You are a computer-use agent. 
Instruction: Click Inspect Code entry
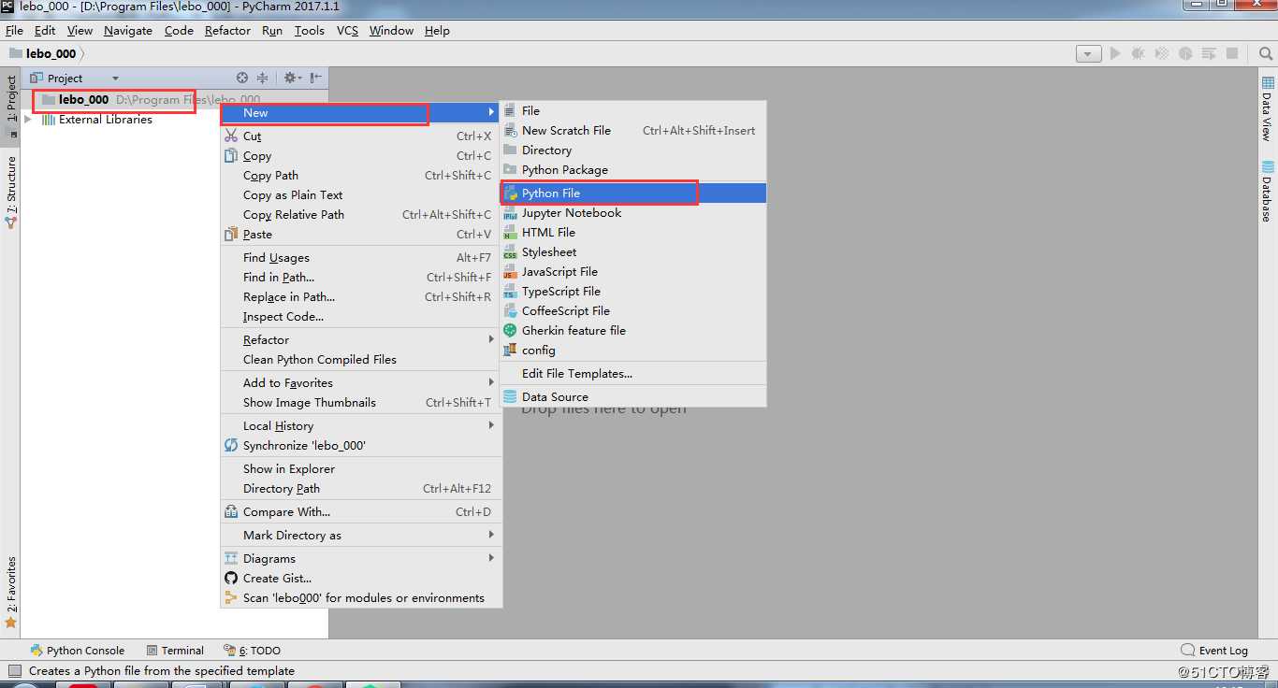pos(360,316)
